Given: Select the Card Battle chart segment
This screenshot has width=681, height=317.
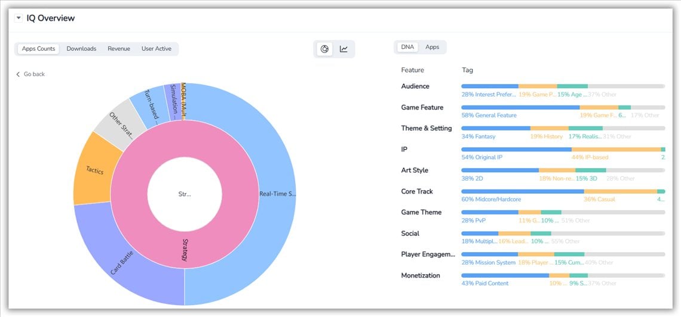Looking at the screenshot, I should (122, 263).
